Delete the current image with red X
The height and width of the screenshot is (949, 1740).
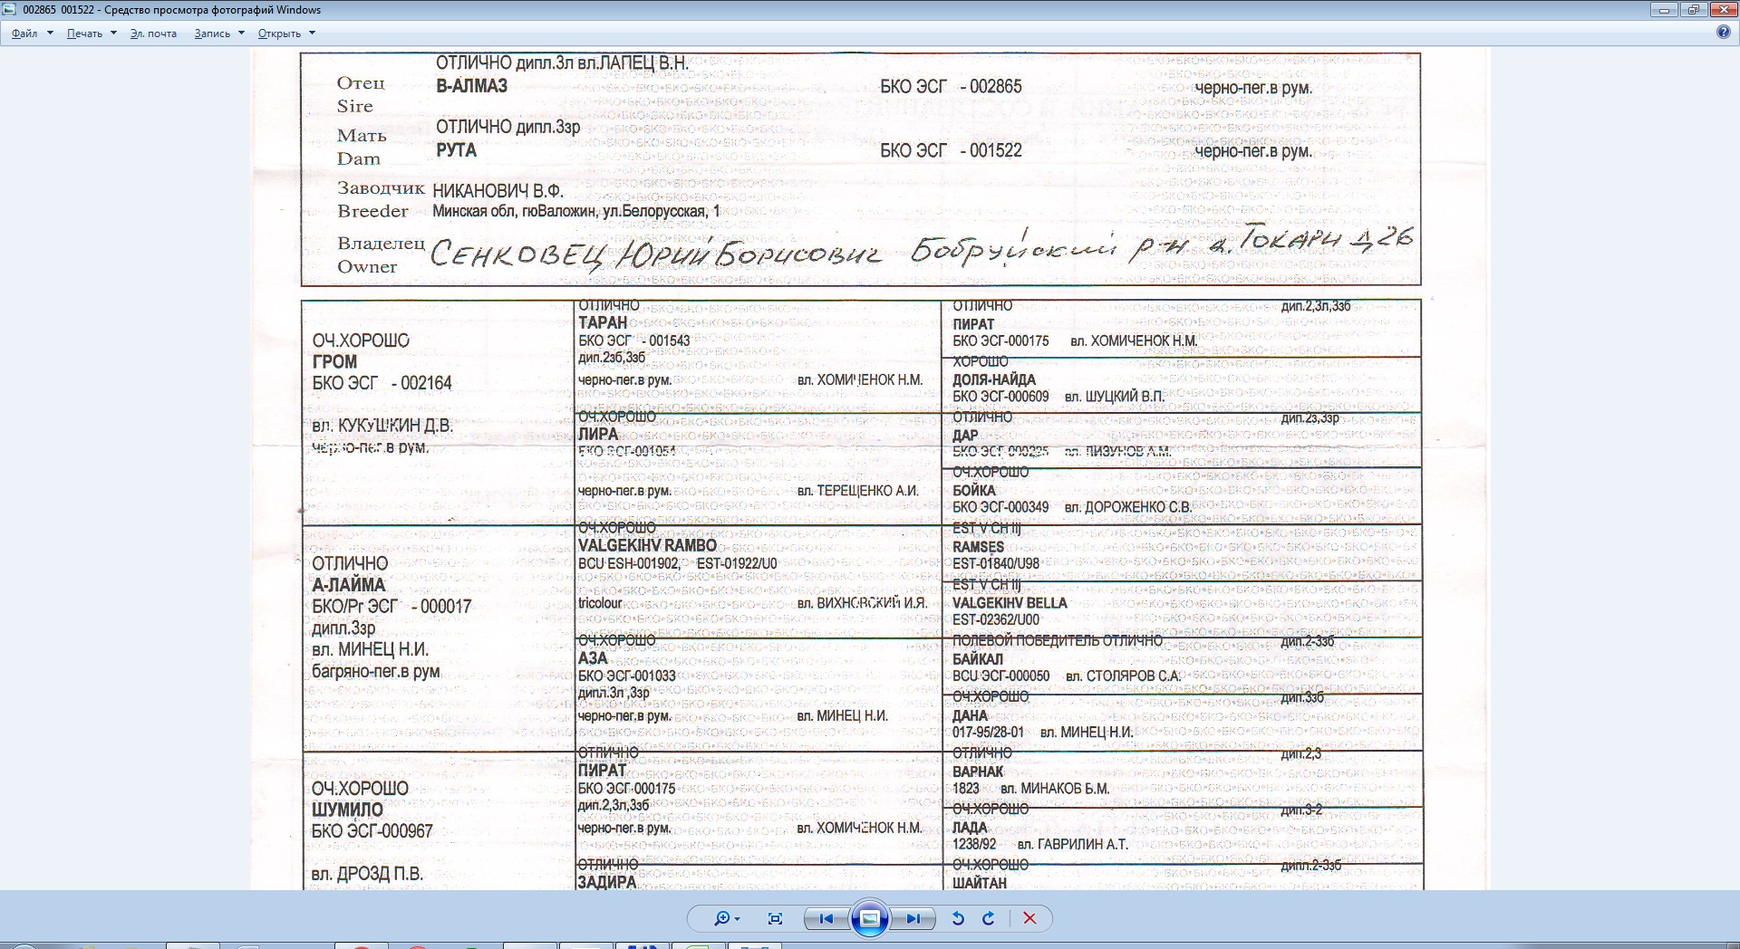point(1029,918)
